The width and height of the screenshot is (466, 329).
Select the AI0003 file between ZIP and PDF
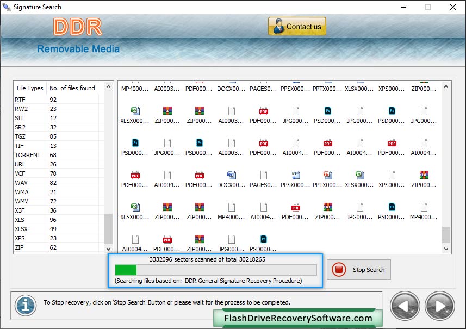(231, 111)
